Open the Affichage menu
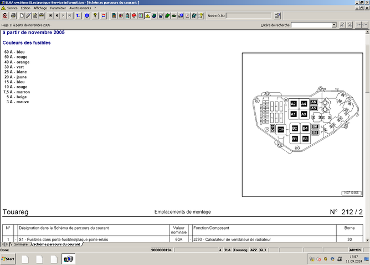 click(40, 8)
